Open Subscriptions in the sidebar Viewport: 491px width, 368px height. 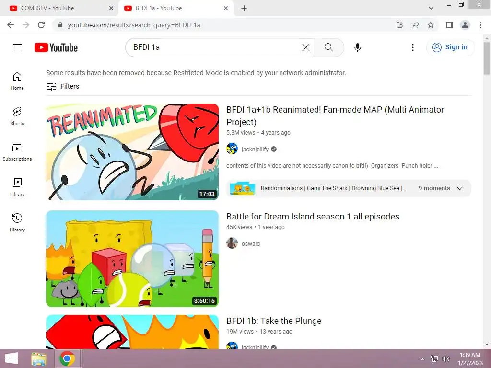tap(17, 151)
